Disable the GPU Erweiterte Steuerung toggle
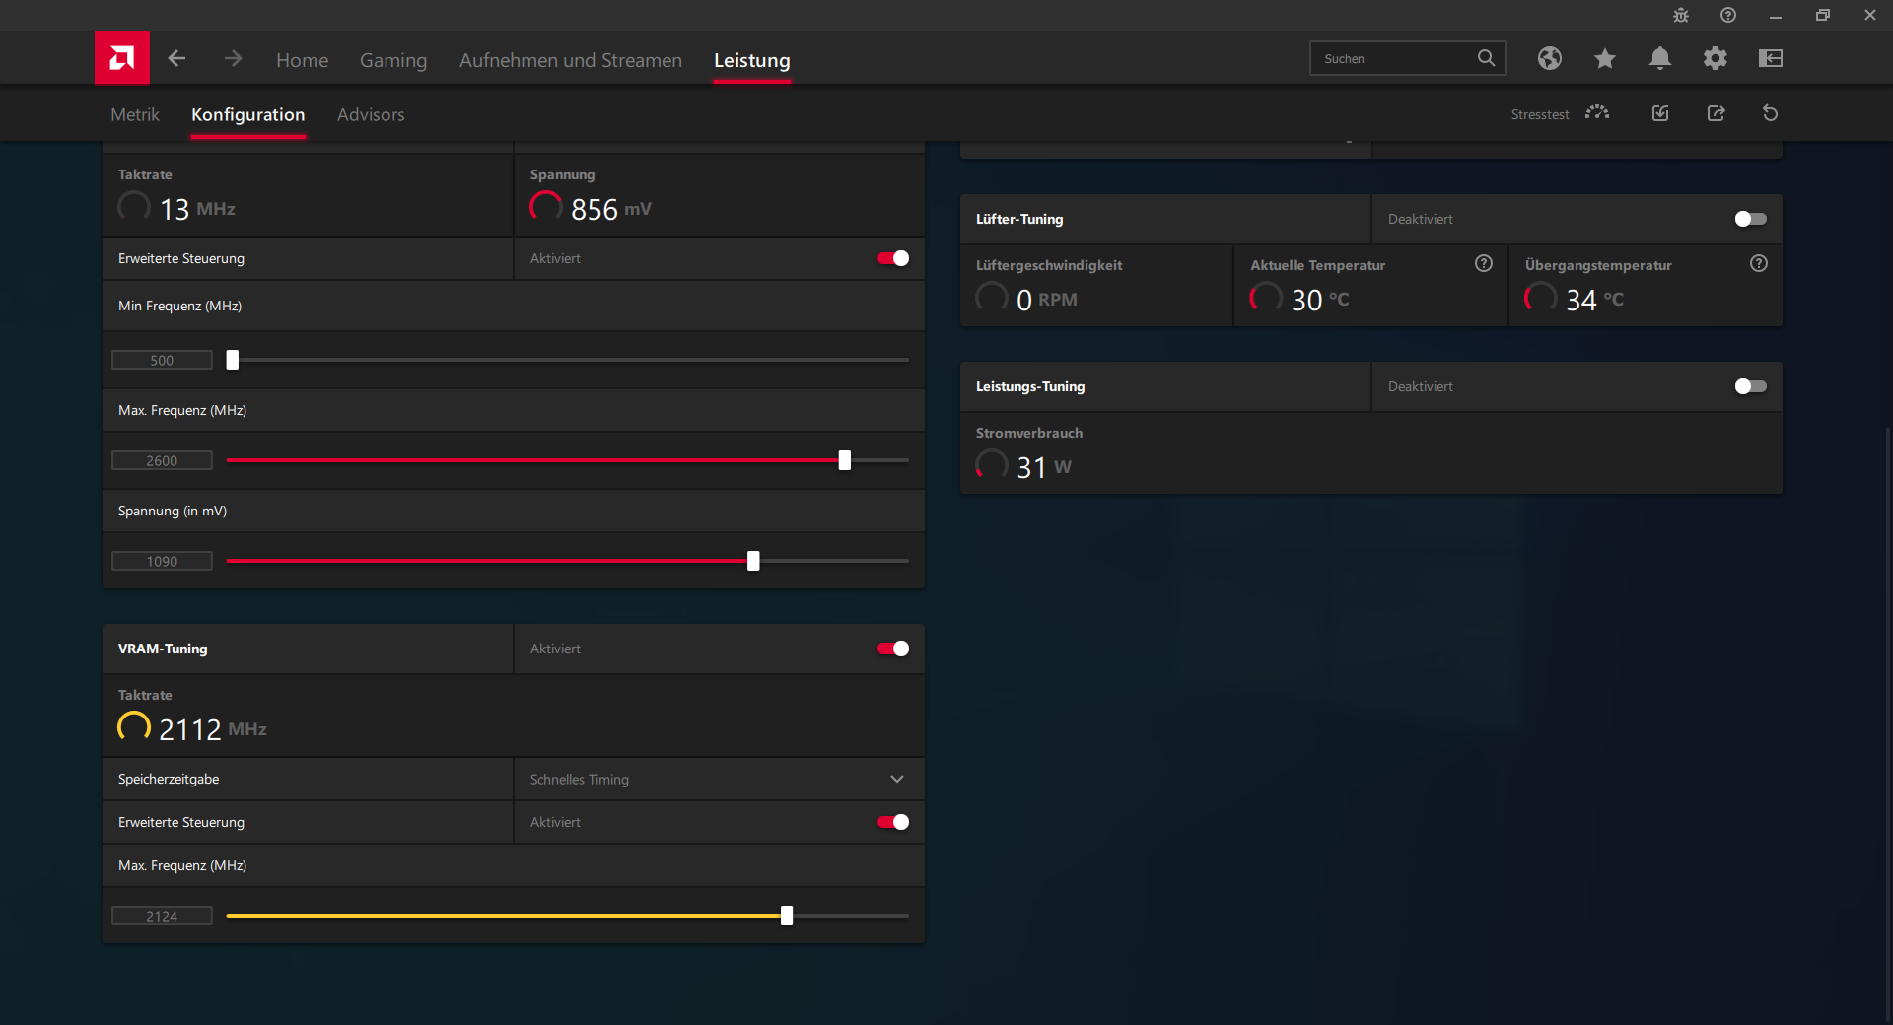The image size is (1893, 1025). pos(893,258)
